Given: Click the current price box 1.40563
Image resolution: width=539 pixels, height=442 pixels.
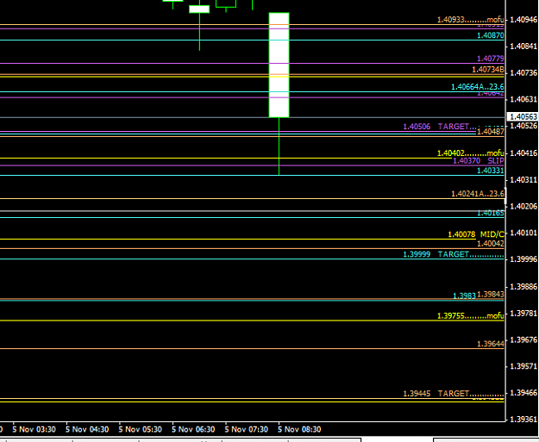Looking at the screenshot, I should tap(523, 117).
